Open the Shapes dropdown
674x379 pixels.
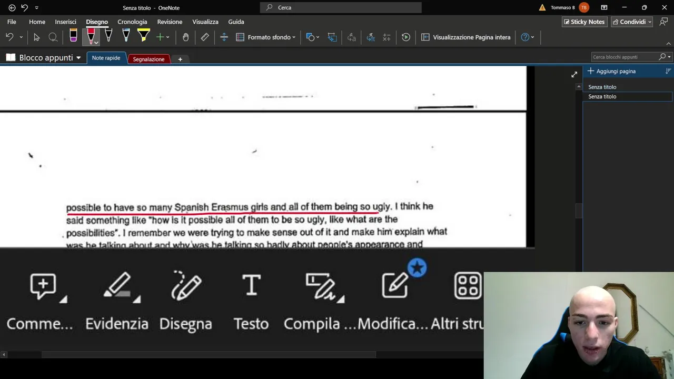pos(313,37)
